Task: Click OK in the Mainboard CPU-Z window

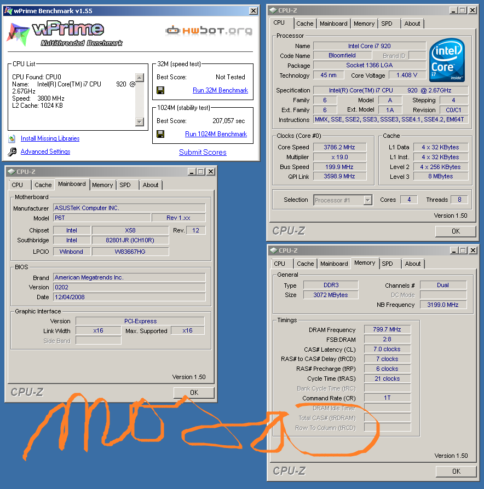Action: [x=194, y=393]
